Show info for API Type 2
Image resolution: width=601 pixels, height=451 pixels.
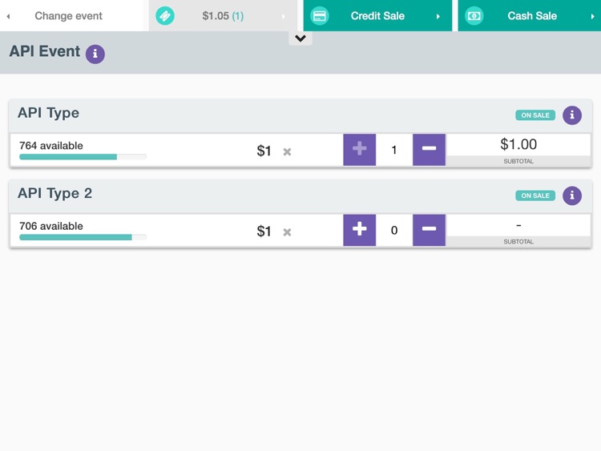pos(572,195)
